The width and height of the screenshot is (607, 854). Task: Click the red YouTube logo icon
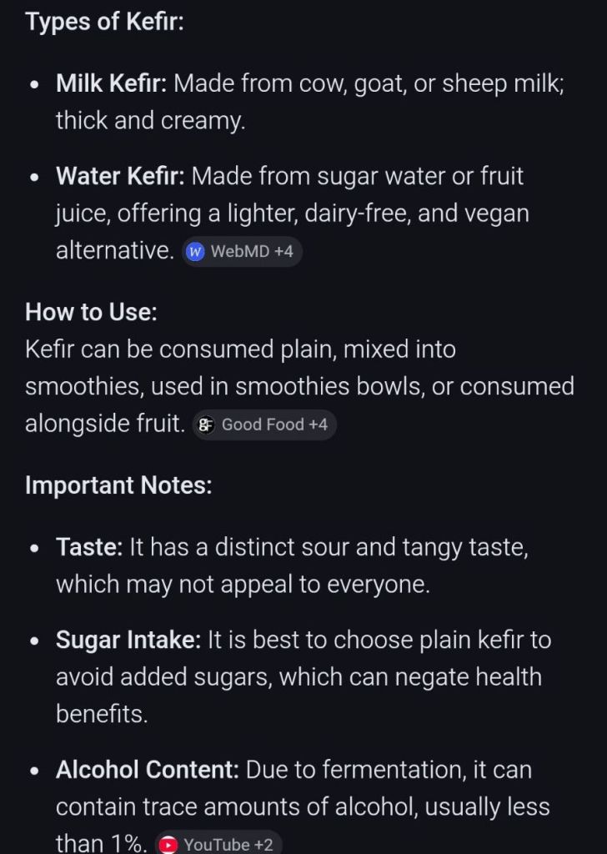[x=169, y=844]
